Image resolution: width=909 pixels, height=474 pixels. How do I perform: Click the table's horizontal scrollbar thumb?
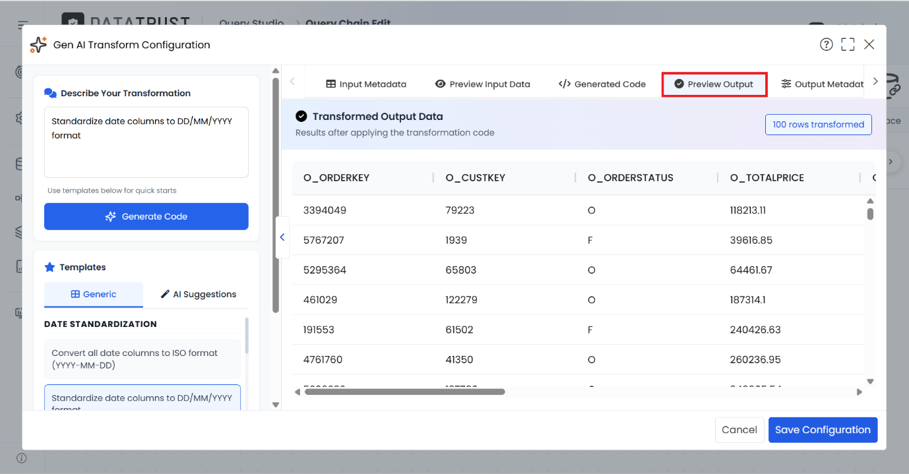404,392
